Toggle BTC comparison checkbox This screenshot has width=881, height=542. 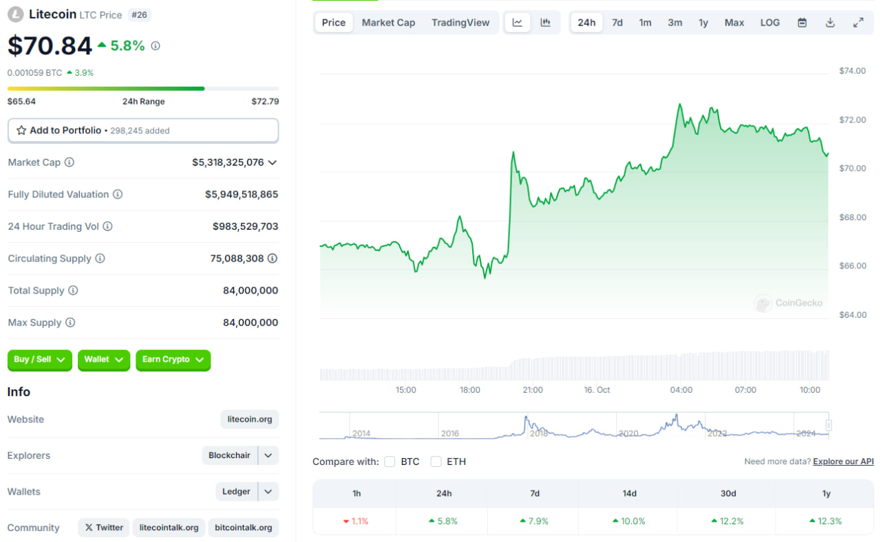(x=390, y=462)
